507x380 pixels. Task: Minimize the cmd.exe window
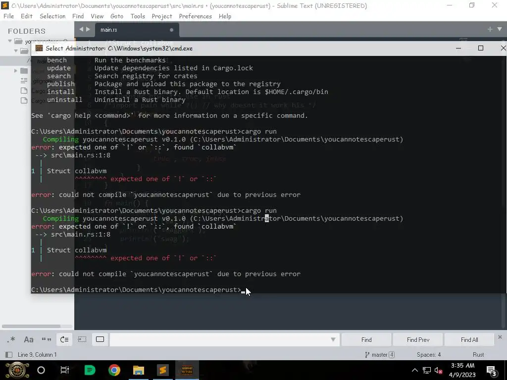(x=458, y=48)
